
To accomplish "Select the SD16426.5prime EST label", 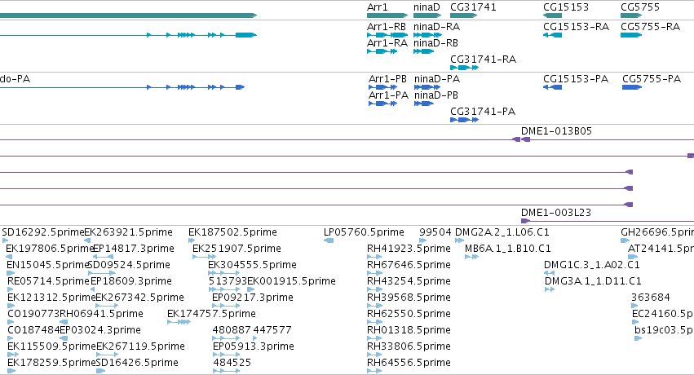I will (137, 363).
